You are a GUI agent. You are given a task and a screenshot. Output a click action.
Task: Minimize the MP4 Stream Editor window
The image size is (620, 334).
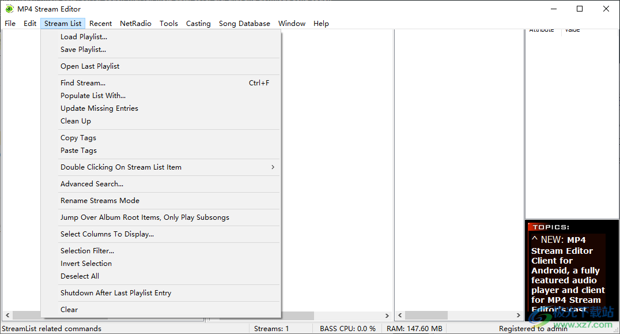click(x=554, y=9)
